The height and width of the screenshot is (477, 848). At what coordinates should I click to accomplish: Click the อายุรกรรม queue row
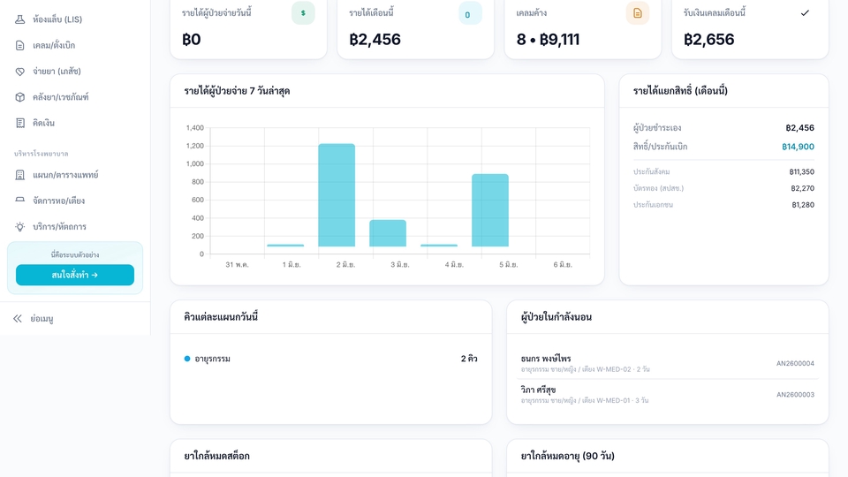tap(331, 359)
